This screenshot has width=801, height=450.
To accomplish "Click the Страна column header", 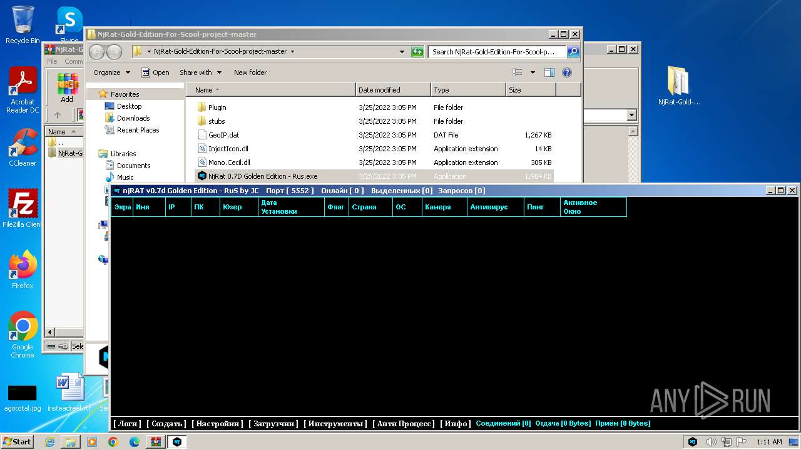I will point(370,207).
